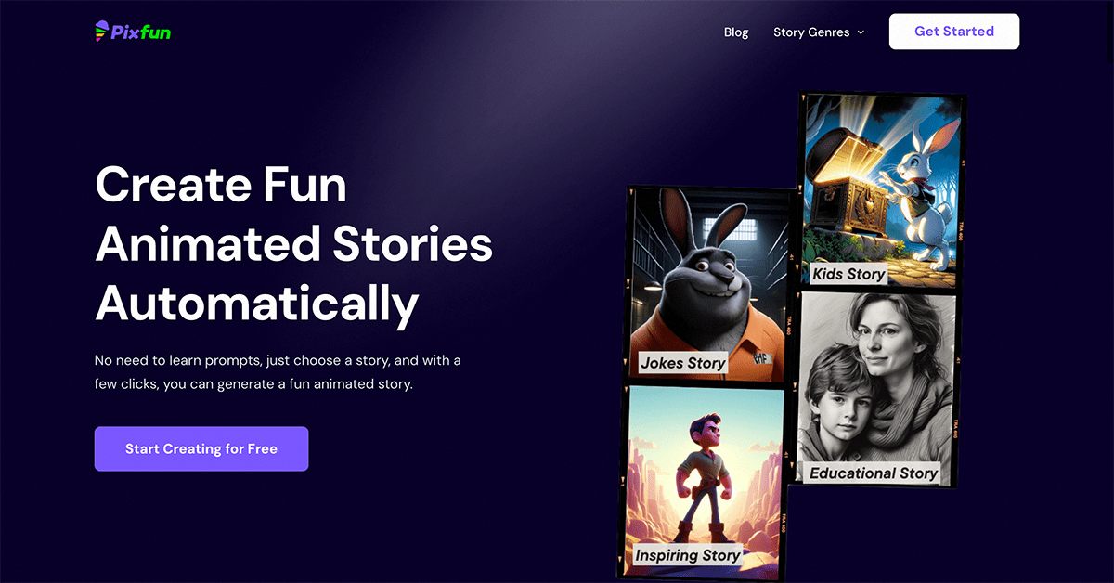Click the Kids Story label

[848, 274]
